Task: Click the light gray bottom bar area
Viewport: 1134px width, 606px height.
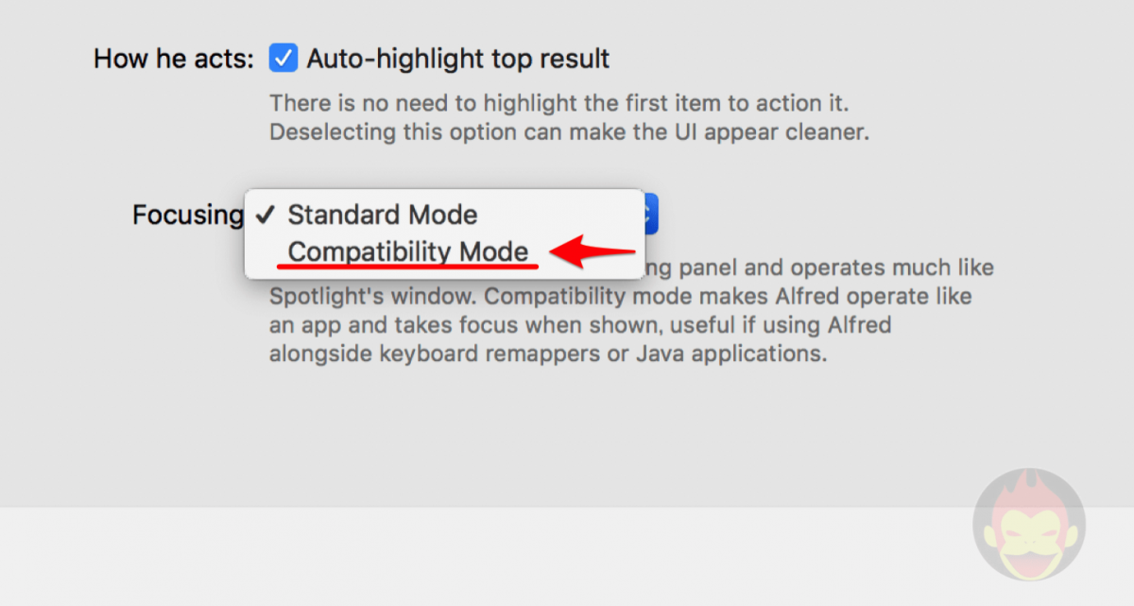Action: tap(472, 558)
